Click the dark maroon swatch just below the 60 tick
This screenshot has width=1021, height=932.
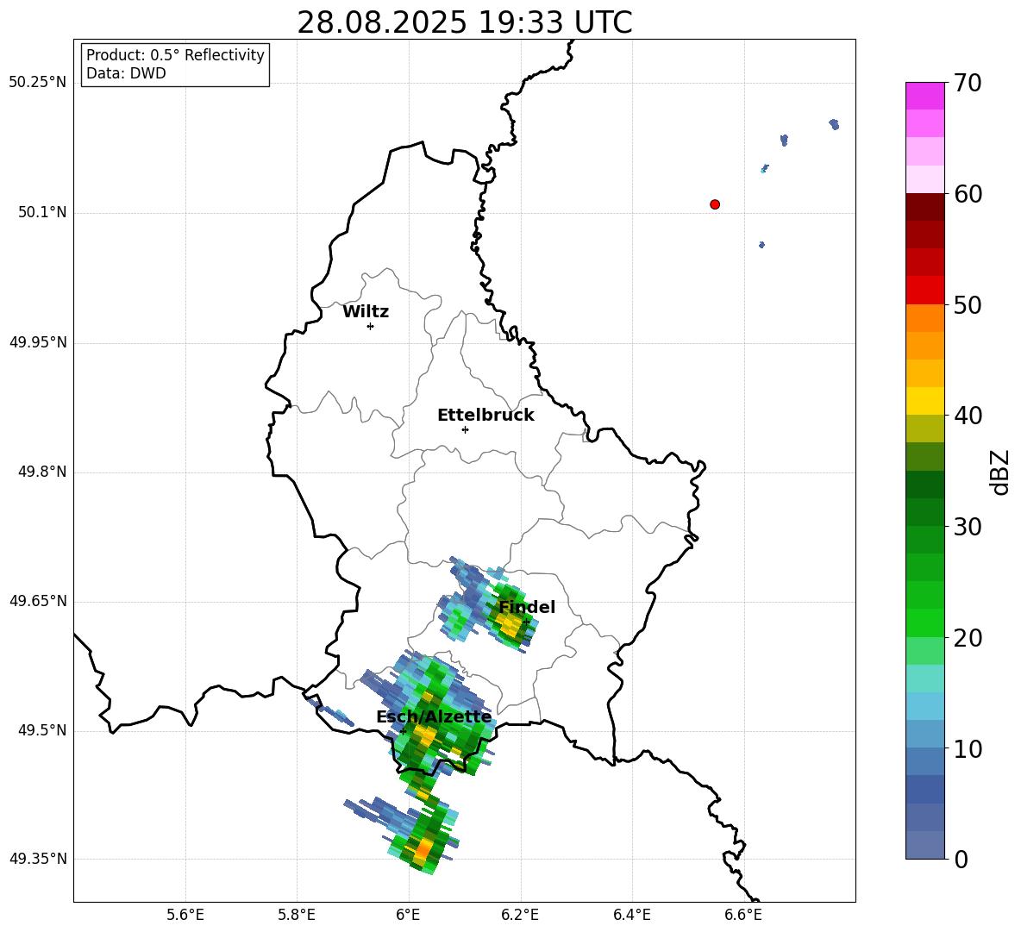tap(924, 207)
